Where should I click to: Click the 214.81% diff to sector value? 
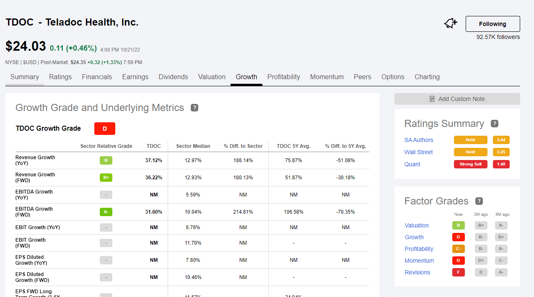pos(243,212)
